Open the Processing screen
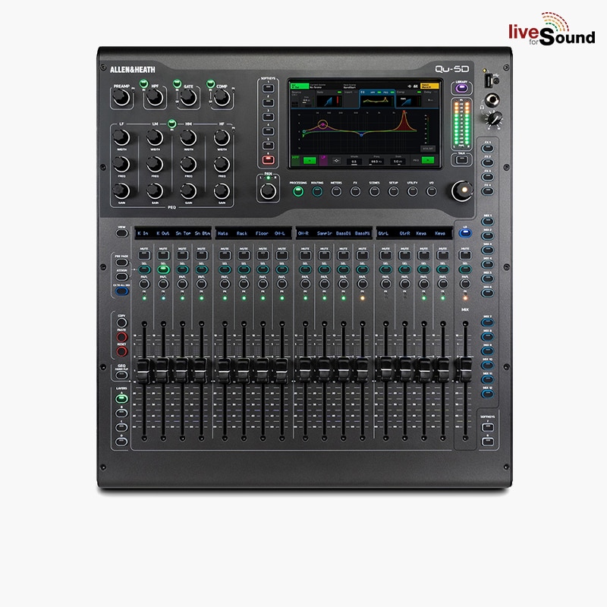 pyautogui.click(x=297, y=191)
